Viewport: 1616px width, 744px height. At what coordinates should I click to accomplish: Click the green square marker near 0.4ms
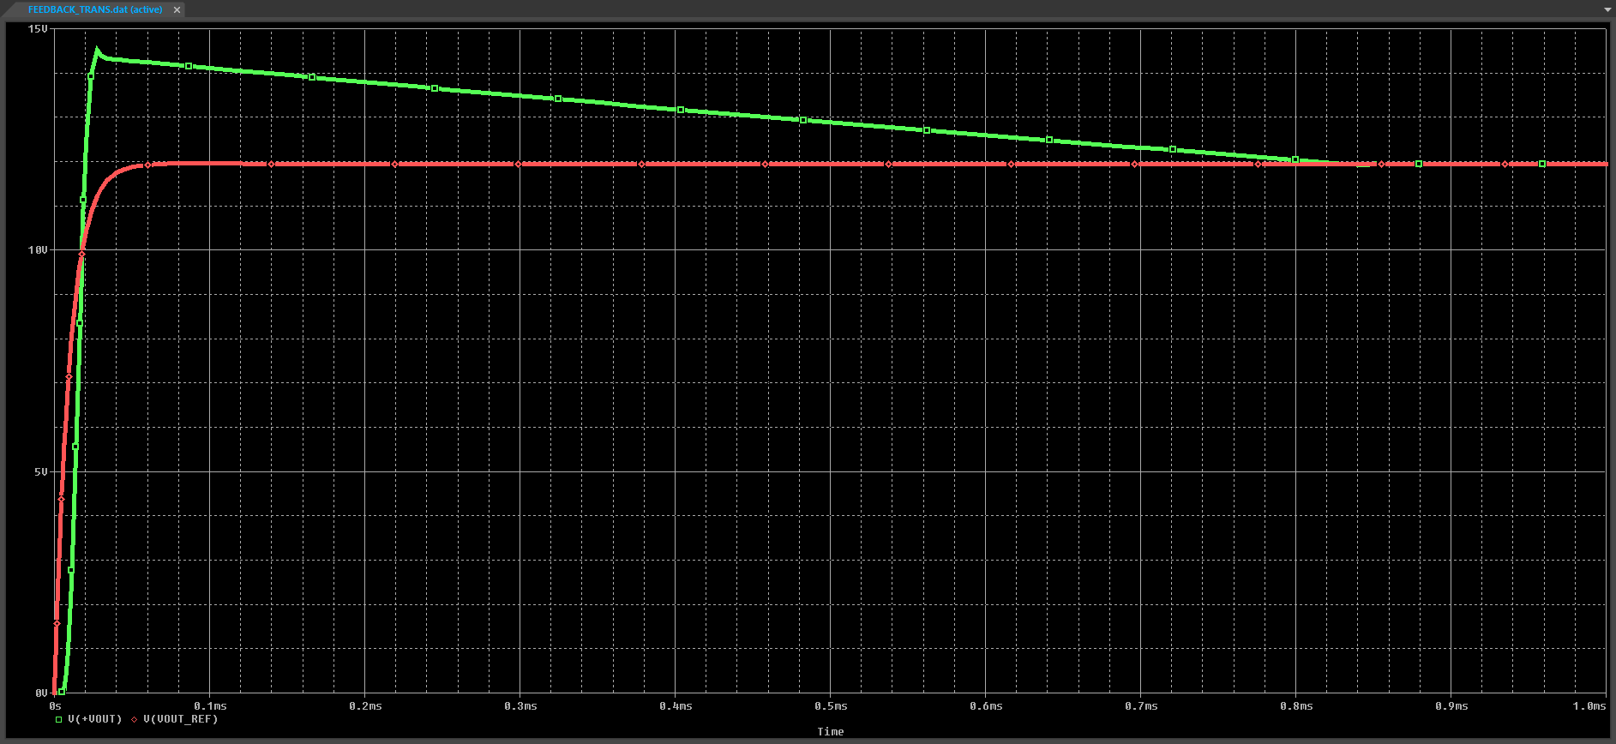tap(681, 110)
